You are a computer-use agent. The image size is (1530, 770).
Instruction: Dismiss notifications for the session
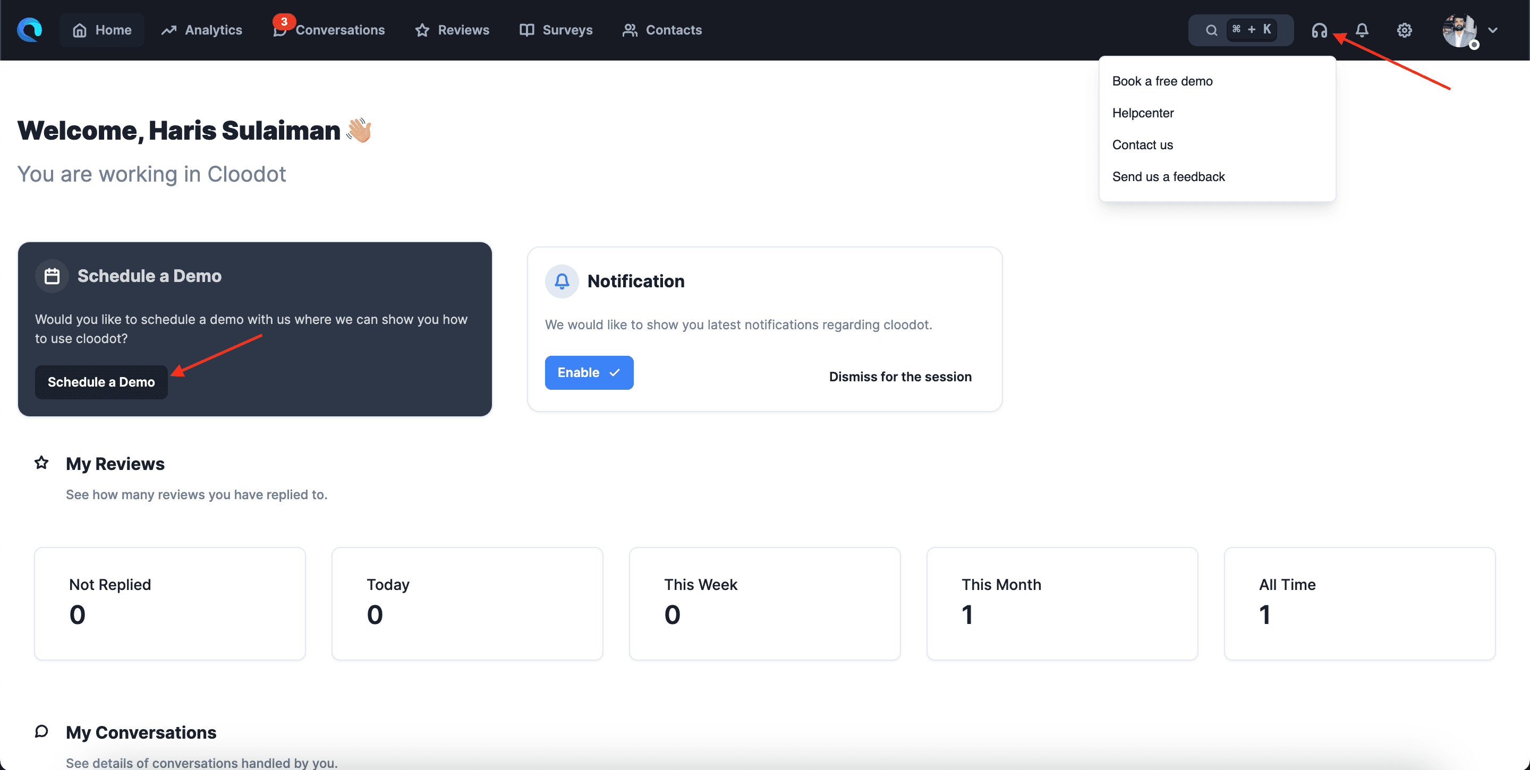[900, 377]
